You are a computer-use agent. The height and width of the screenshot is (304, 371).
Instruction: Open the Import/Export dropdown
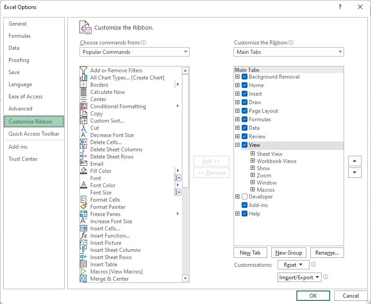299,277
